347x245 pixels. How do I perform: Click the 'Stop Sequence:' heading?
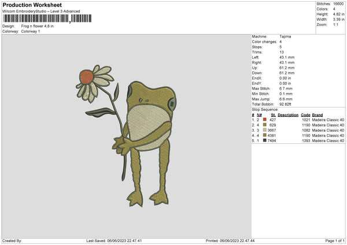point(265,110)
